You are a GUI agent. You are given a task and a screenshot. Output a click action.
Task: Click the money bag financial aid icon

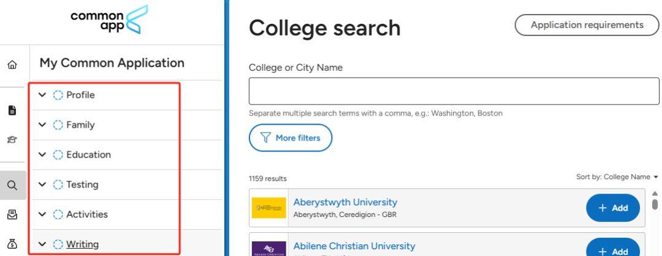coord(12,244)
